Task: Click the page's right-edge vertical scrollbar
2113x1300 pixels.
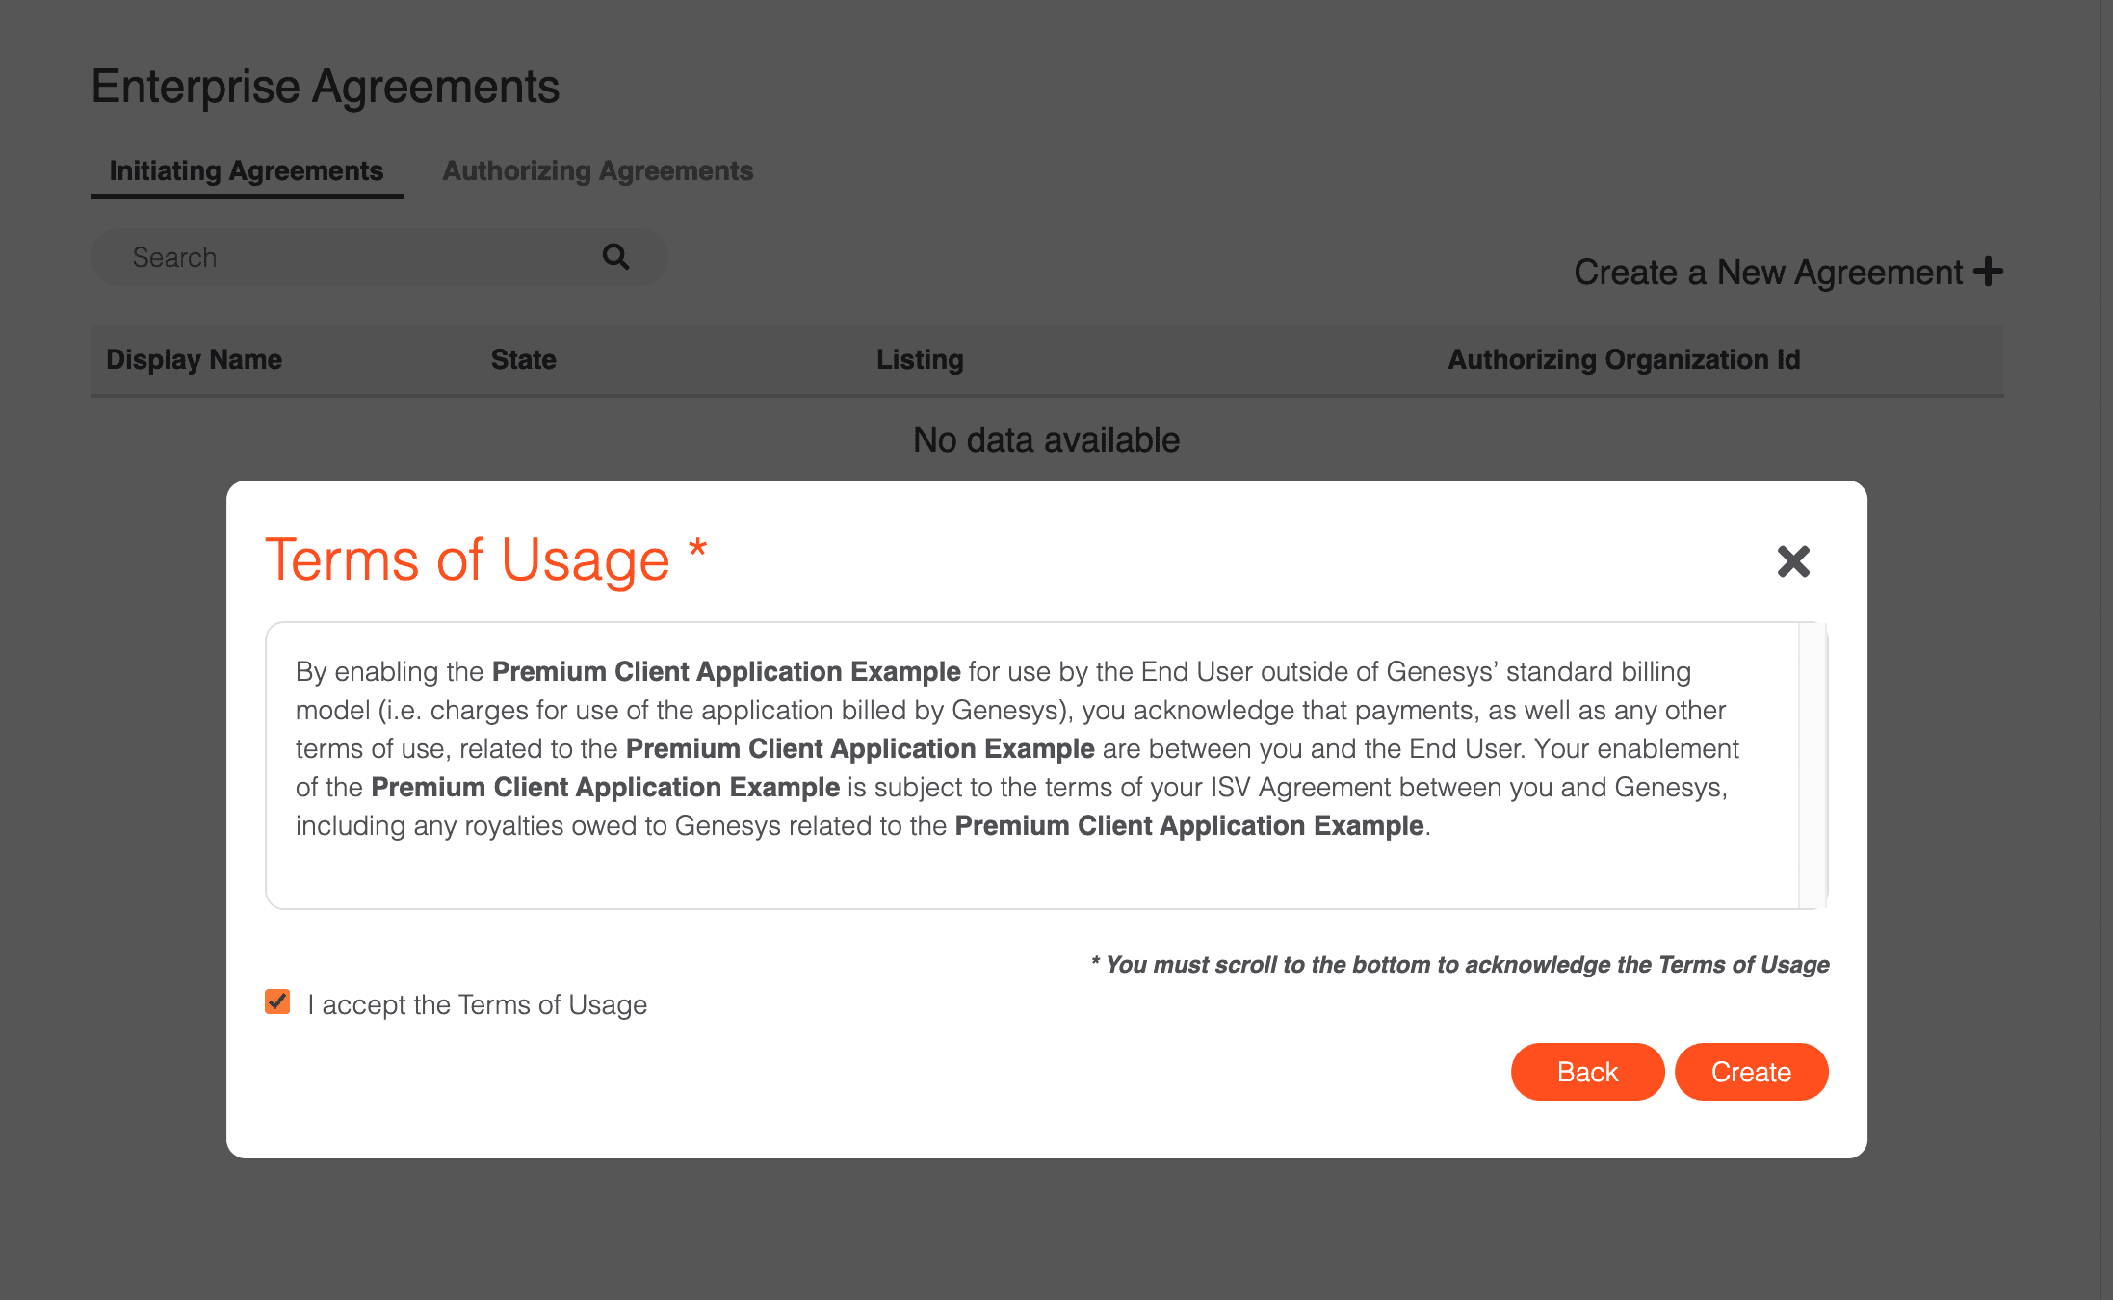Action: (x=2105, y=650)
